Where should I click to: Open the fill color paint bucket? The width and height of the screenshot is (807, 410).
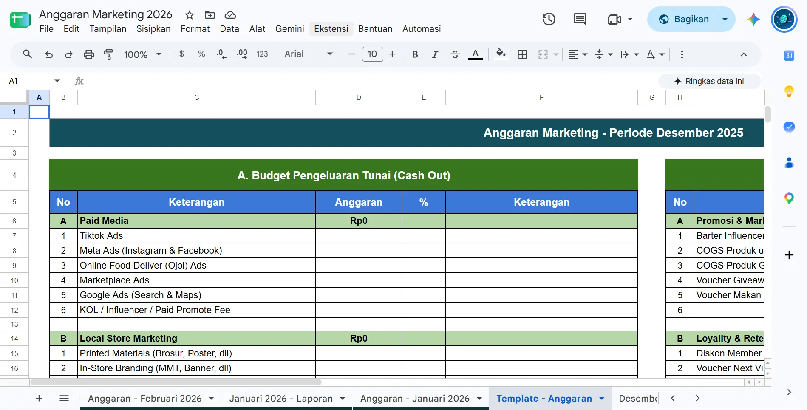(501, 54)
